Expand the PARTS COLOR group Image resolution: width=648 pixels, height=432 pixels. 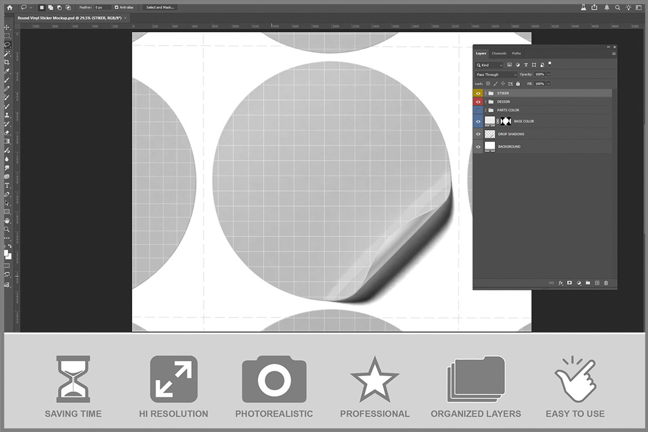(485, 110)
